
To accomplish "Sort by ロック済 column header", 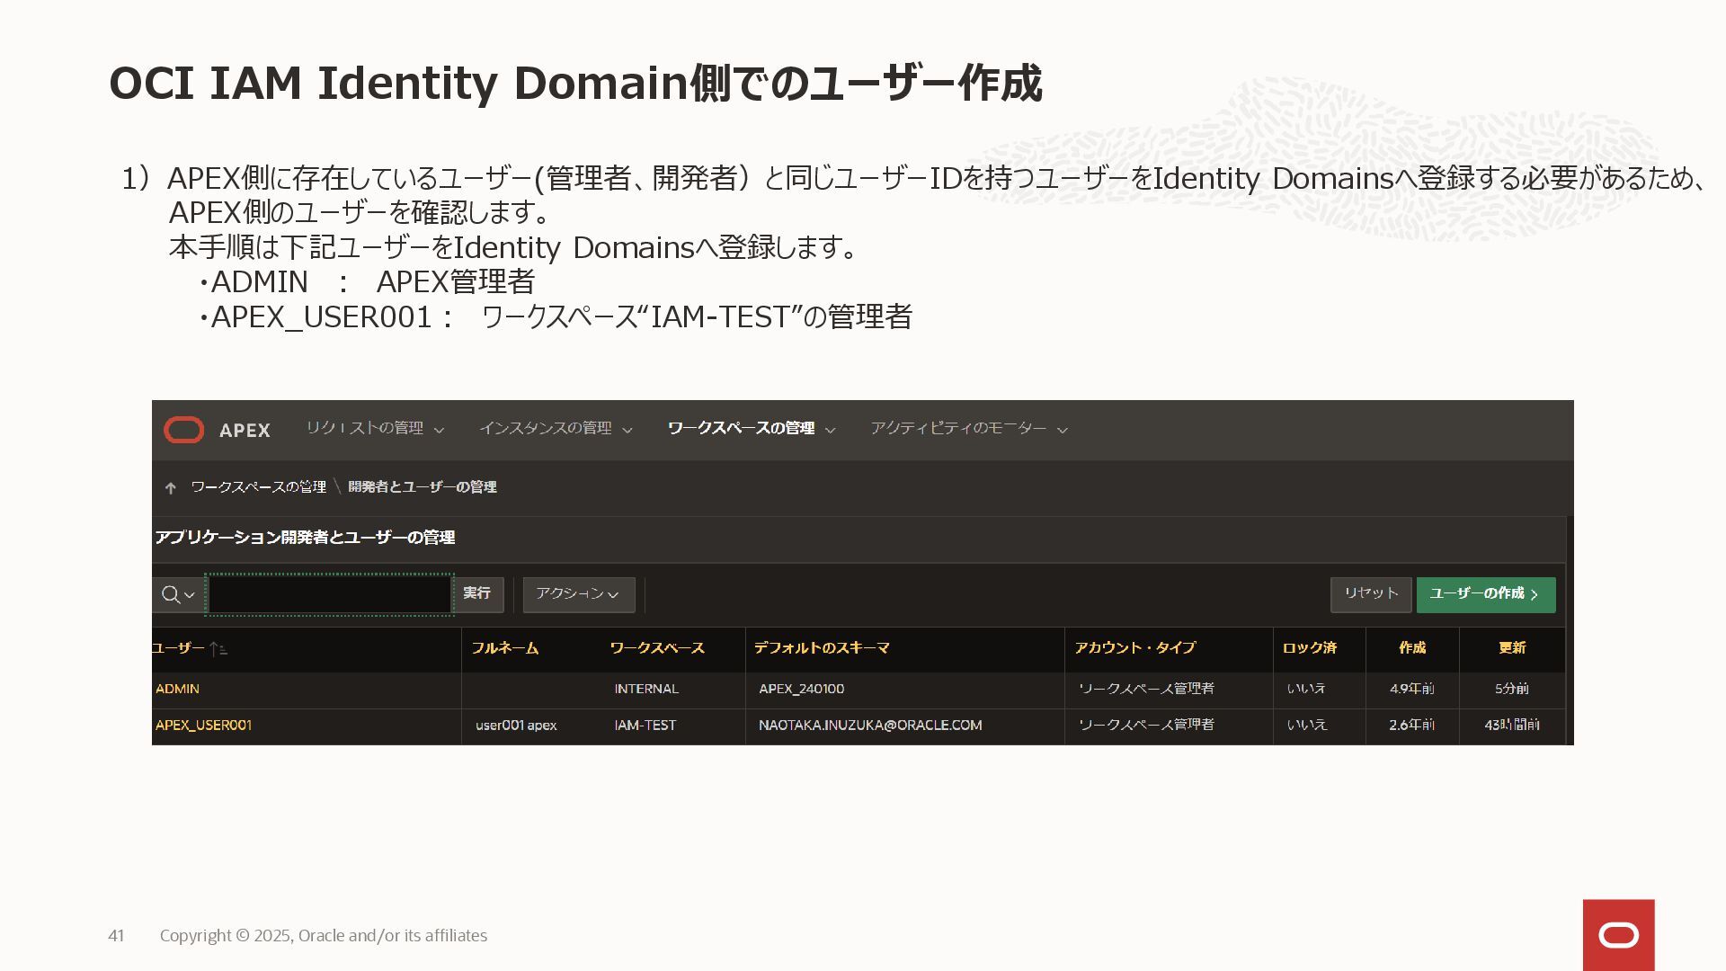I will (x=1310, y=648).
